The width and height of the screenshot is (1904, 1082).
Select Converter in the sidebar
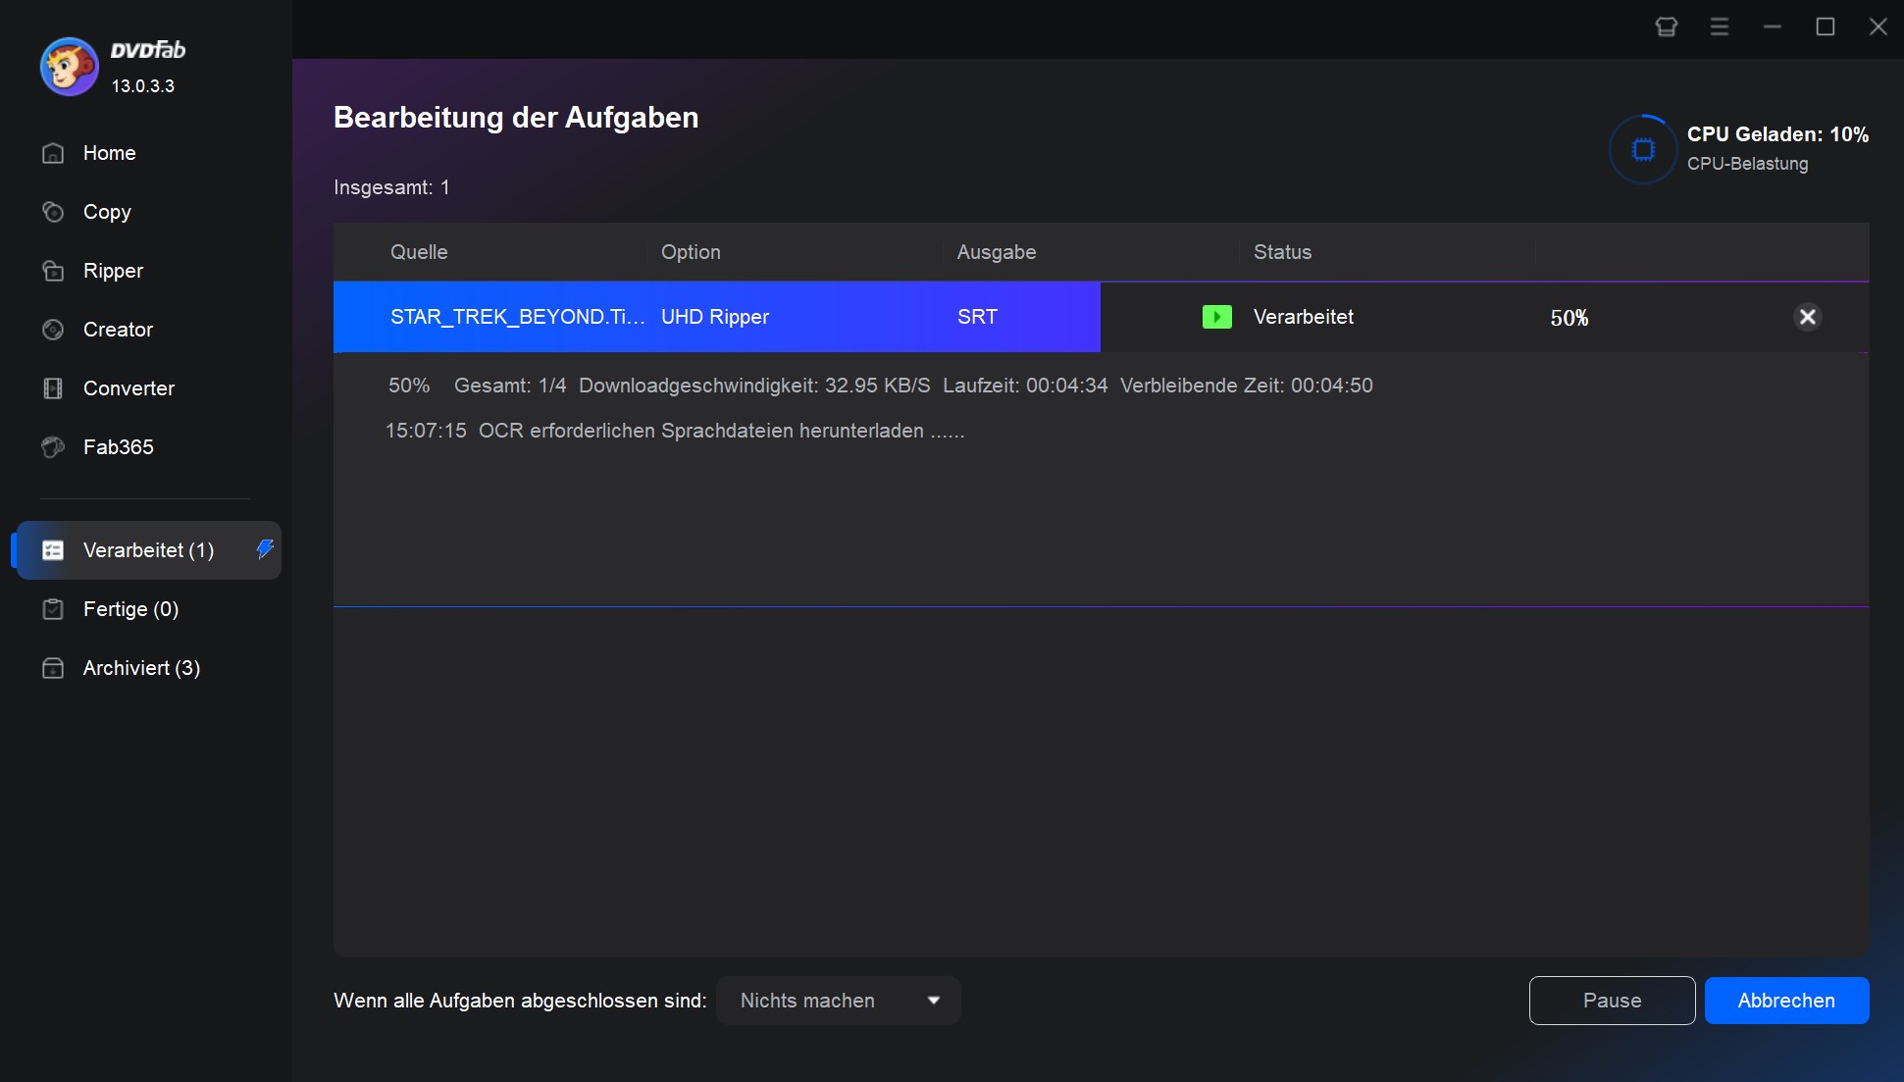tap(129, 388)
